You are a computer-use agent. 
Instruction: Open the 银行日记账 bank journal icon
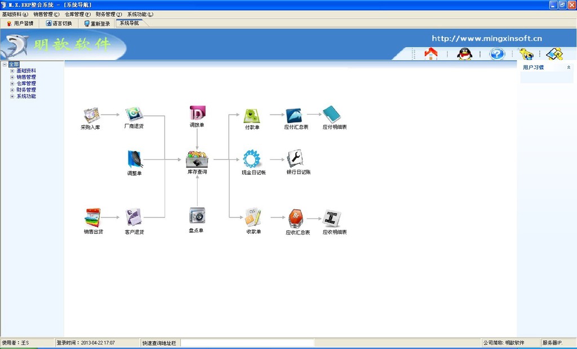(295, 158)
